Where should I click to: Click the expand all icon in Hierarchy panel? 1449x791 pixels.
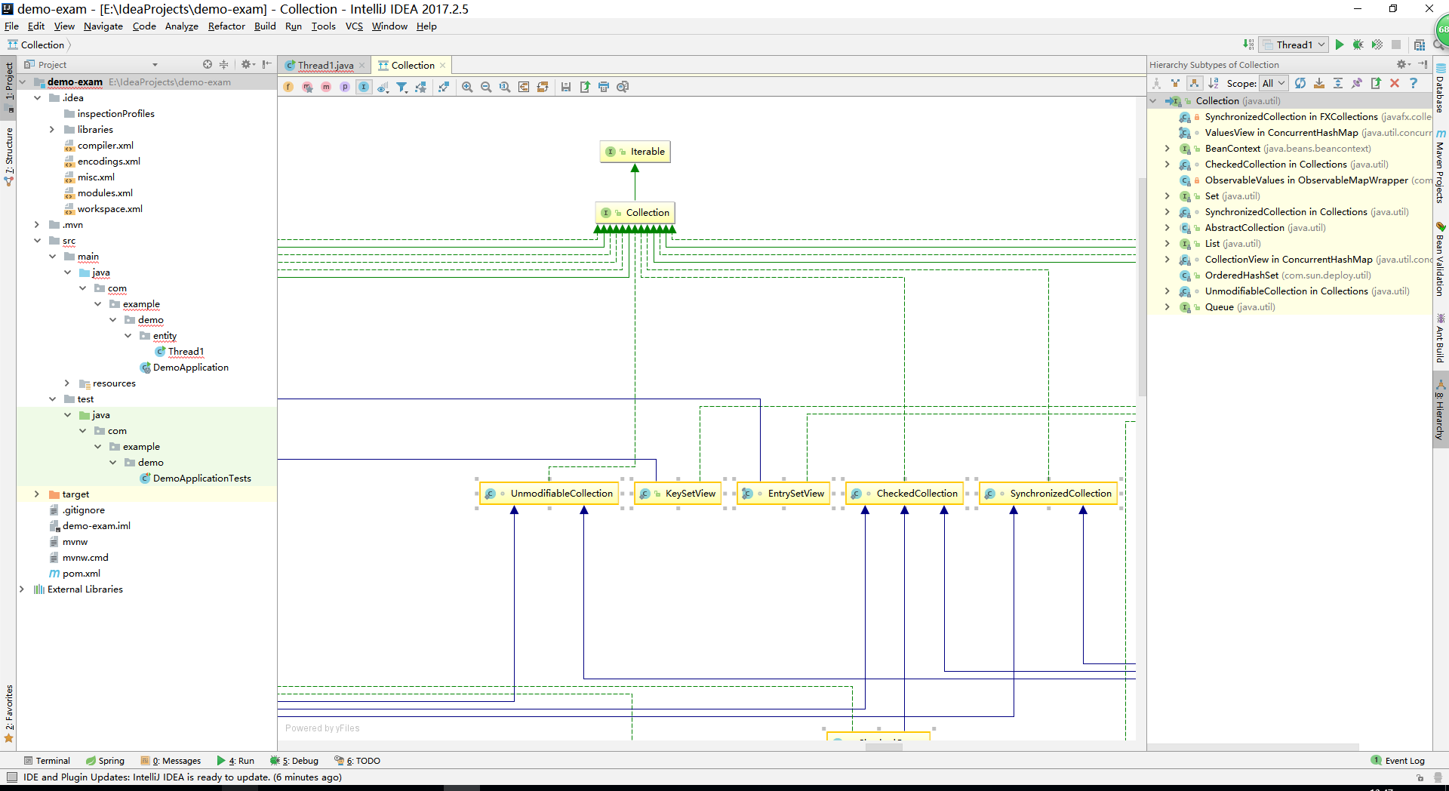coord(1338,83)
